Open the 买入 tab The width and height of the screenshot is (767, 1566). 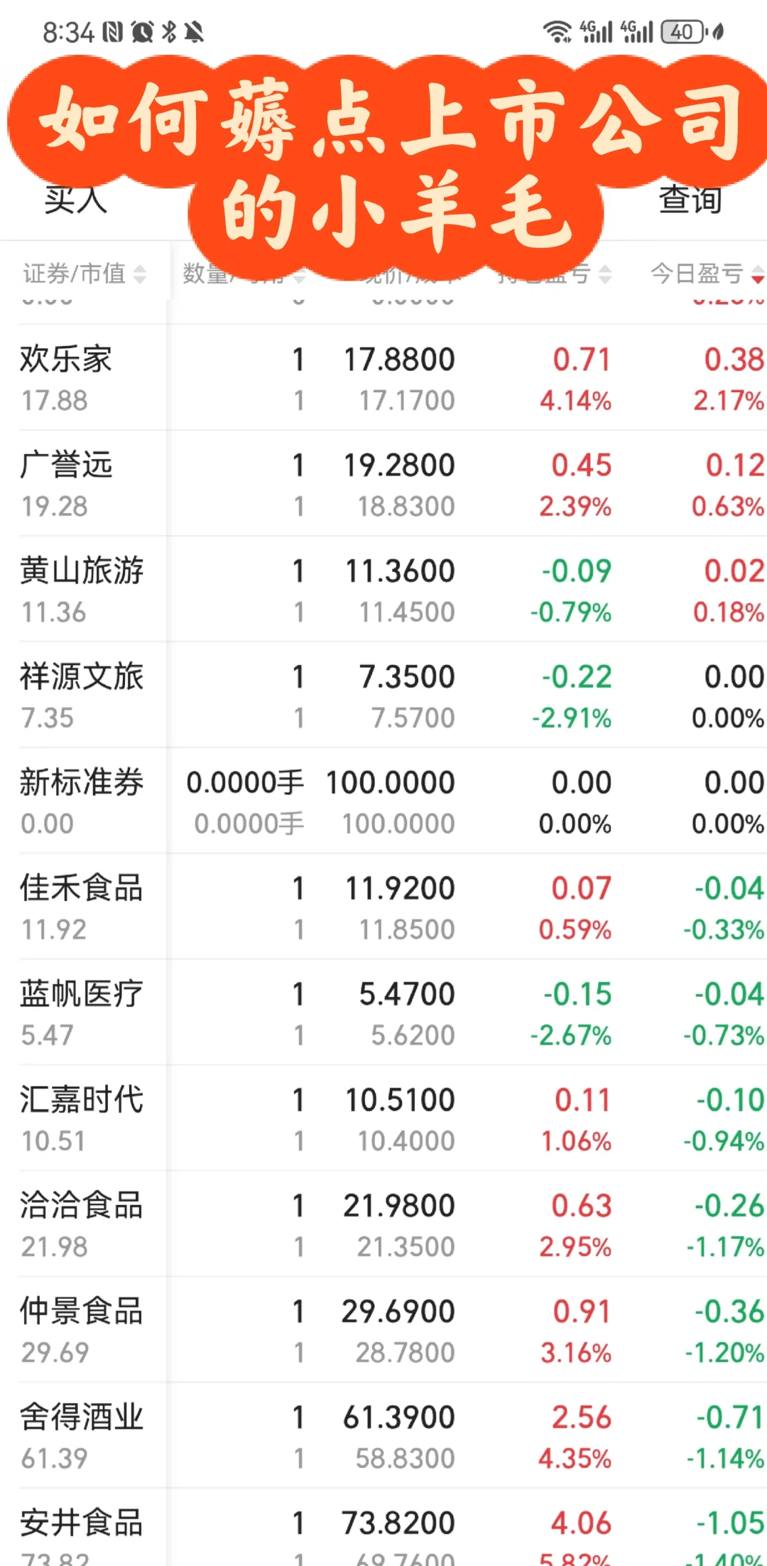pos(75,200)
